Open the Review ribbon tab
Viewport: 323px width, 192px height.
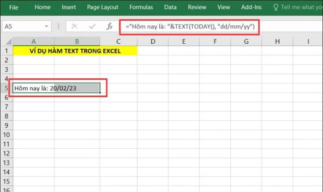point(197,7)
